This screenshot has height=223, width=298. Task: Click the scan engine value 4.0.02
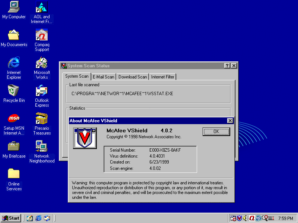point(155,168)
